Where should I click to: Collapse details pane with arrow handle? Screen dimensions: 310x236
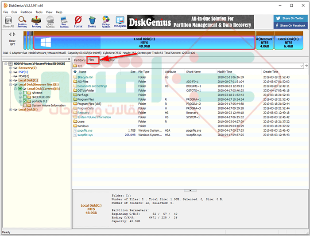point(190,190)
